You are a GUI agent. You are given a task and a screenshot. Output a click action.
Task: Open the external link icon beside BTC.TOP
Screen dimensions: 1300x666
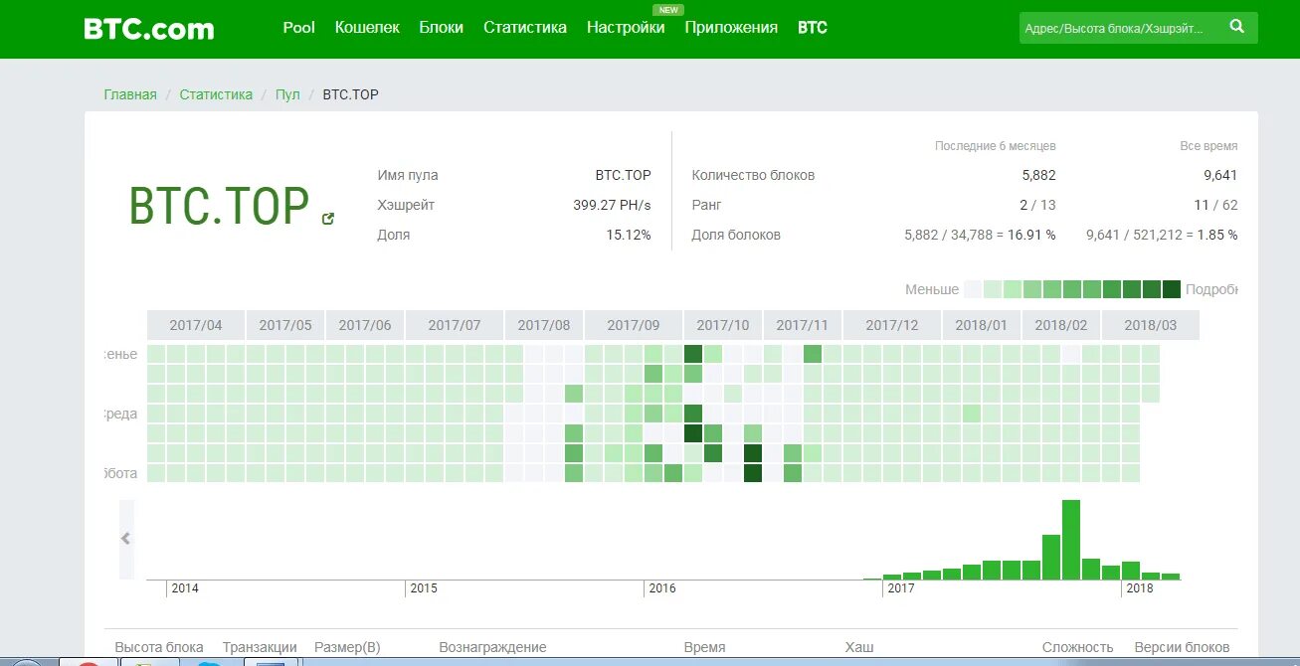(x=328, y=219)
